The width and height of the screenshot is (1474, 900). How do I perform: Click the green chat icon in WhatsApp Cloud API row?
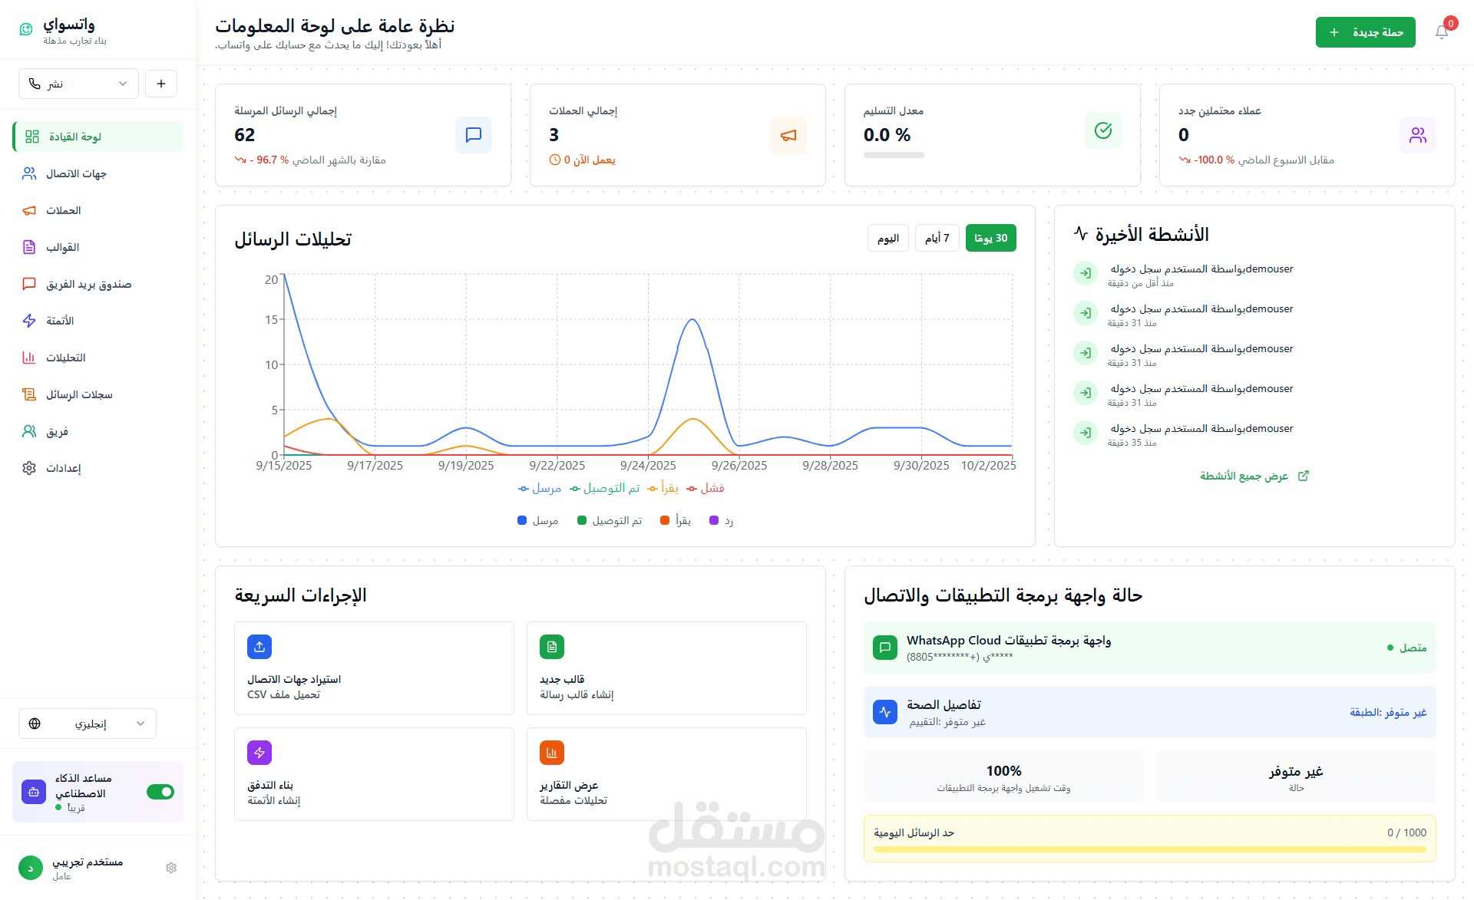click(x=885, y=648)
